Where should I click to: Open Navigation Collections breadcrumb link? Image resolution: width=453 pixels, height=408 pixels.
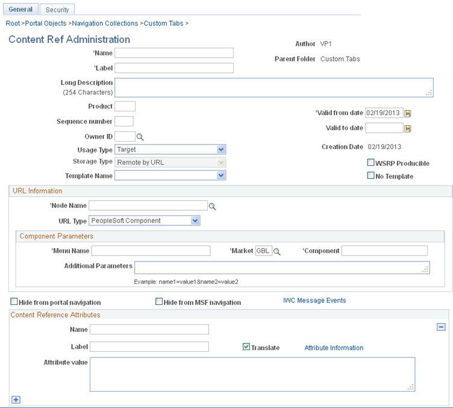pos(105,24)
